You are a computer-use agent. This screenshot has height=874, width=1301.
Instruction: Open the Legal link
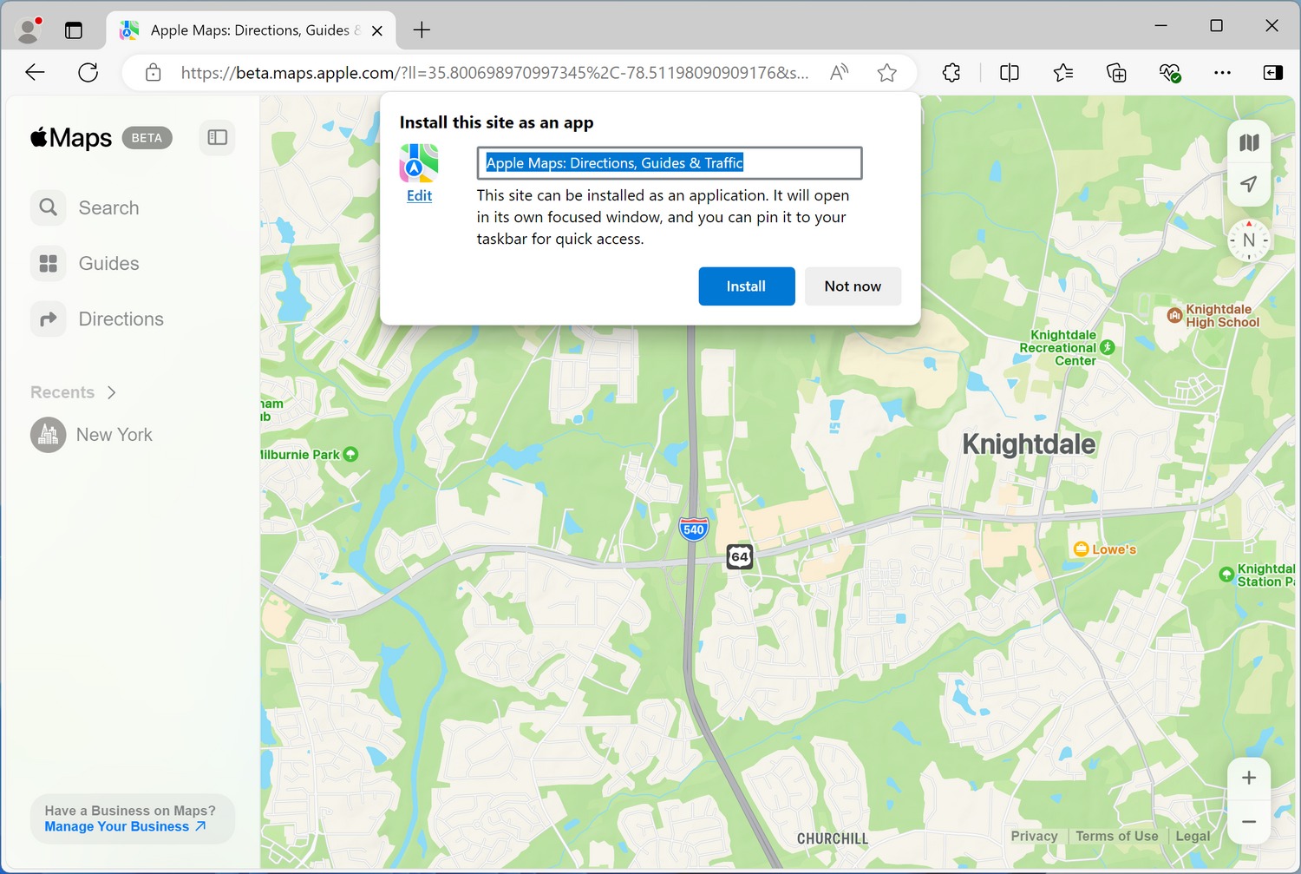pos(1193,836)
